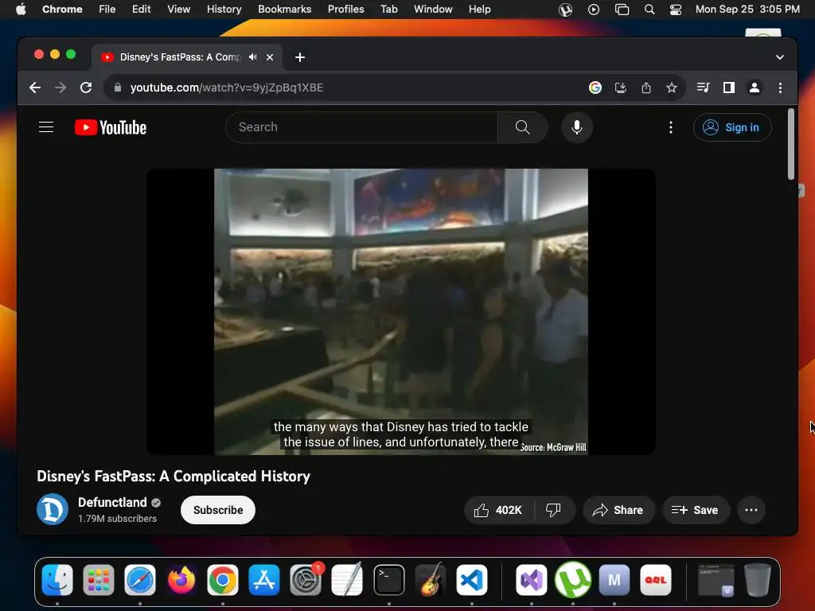815x611 pixels.
Task: Select the Disney's FastPass tab
Action: click(x=180, y=57)
